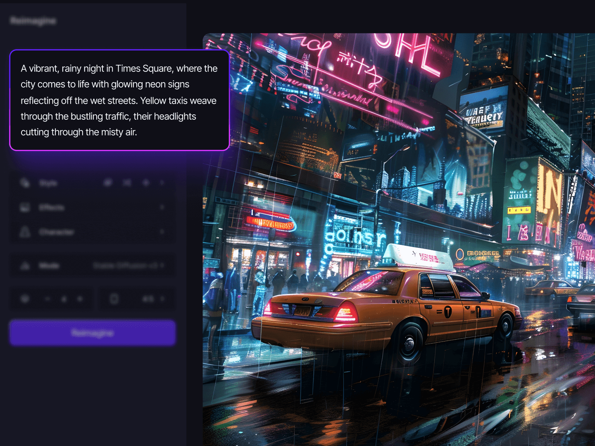Expand the Character row chevron
Viewport: 595px width, 446px height.
tap(162, 232)
